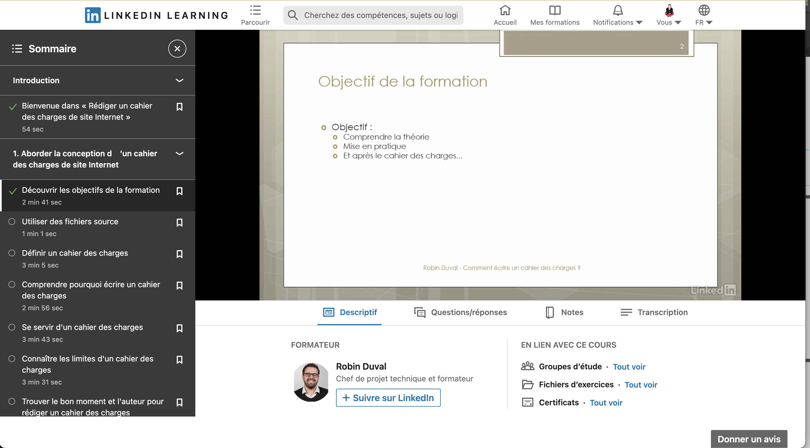Select 'Définir un cahier des charges' circle marker
This screenshot has width=810, height=448.
click(x=12, y=253)
